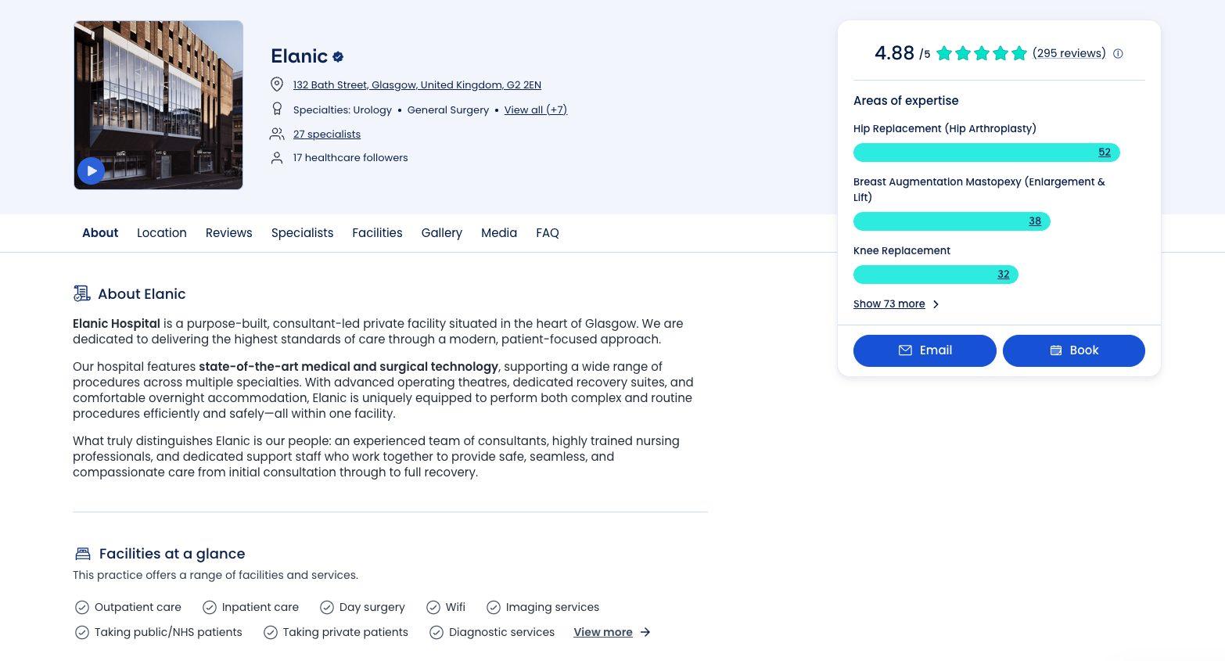Viewport: 1225px width, 661px height.
Task: Play the Elanic hospital video
Action: coord(92,171)
